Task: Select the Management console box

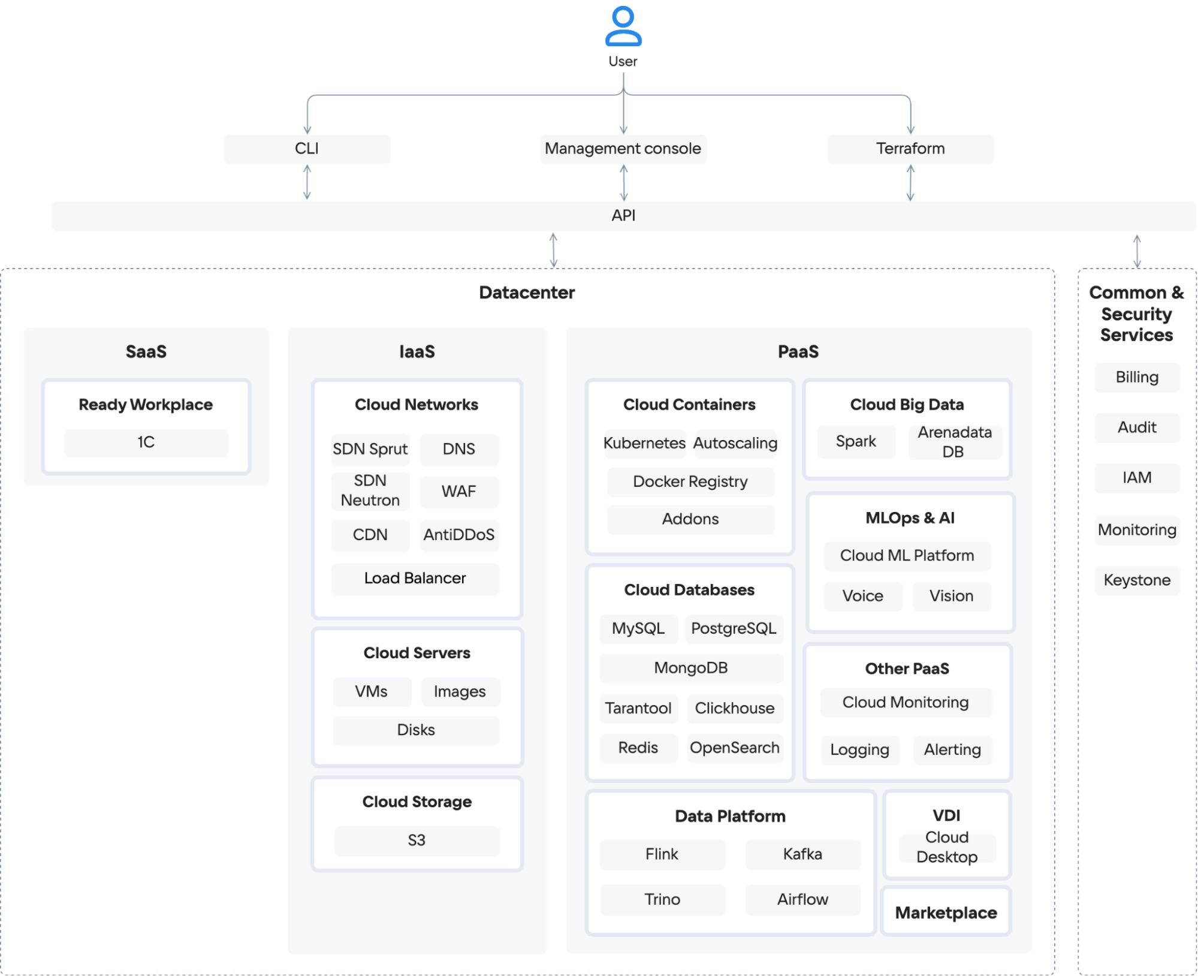Action: pos(623,149)
